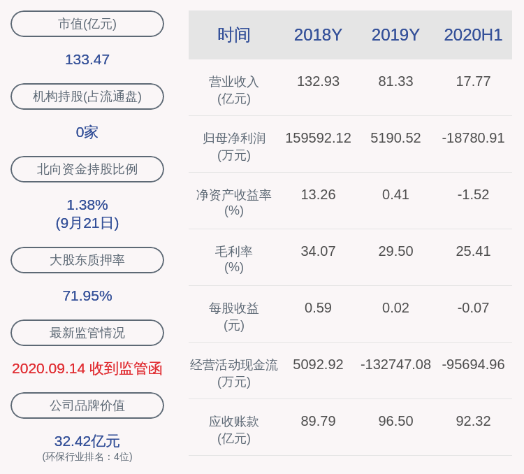Click the 北向资金持股比例 pill label
This screenshot has width=524, height=474.
(87, 169)
